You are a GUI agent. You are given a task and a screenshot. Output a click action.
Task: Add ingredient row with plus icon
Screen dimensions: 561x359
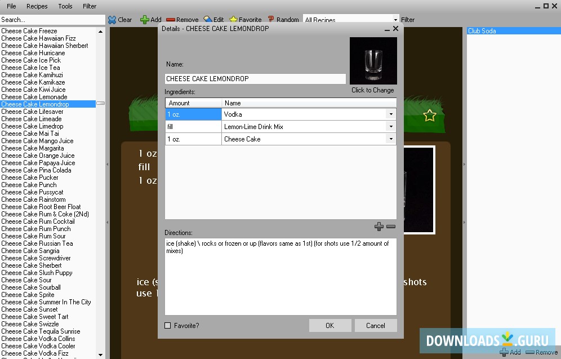click(x=379, y=226)
